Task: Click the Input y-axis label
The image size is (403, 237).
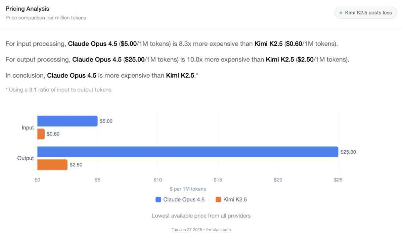Action: point(28,128)
